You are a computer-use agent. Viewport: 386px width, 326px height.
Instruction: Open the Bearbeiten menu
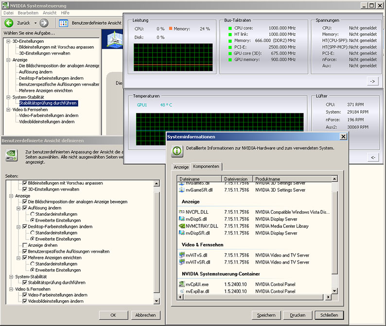pyautogui.click(x=28, y=13)
